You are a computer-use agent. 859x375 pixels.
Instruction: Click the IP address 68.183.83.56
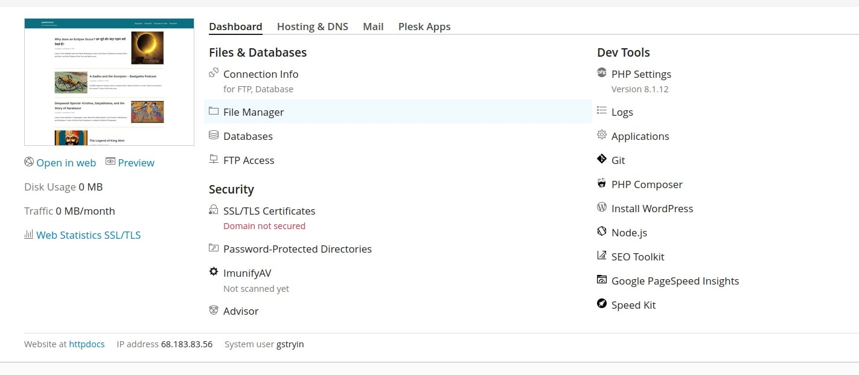coord(187,344)
